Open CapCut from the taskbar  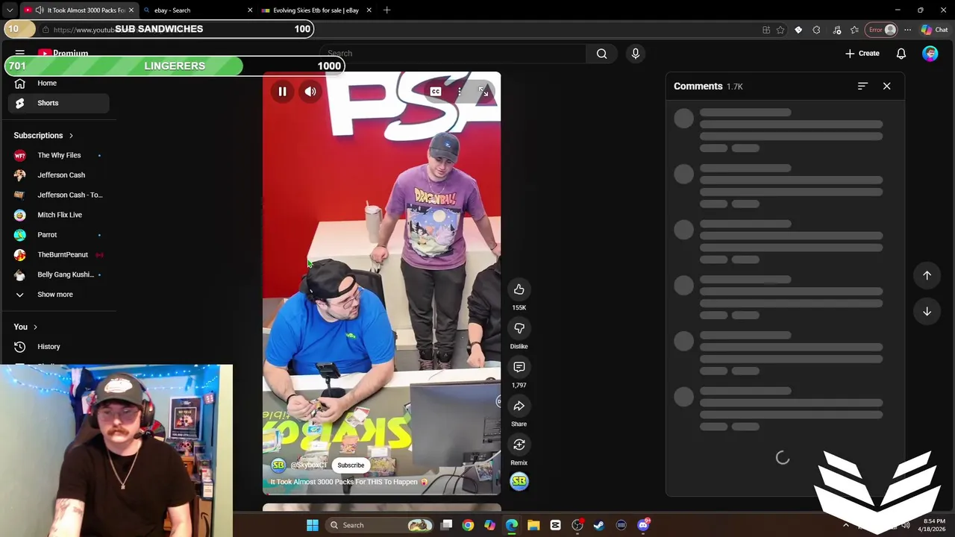click(555, 525)
